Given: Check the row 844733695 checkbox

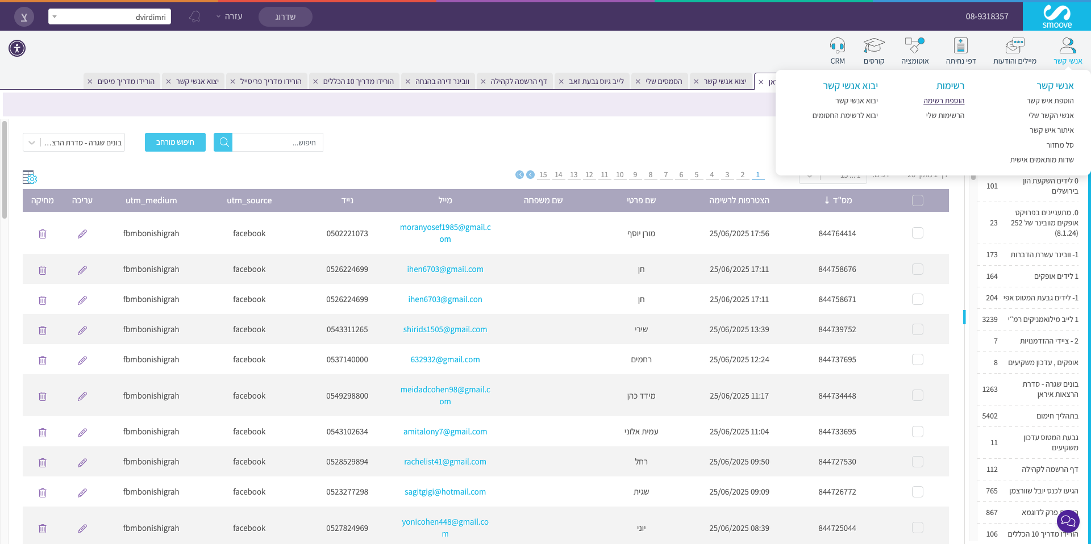Looking at the screenshot, I should click(917, 432).
